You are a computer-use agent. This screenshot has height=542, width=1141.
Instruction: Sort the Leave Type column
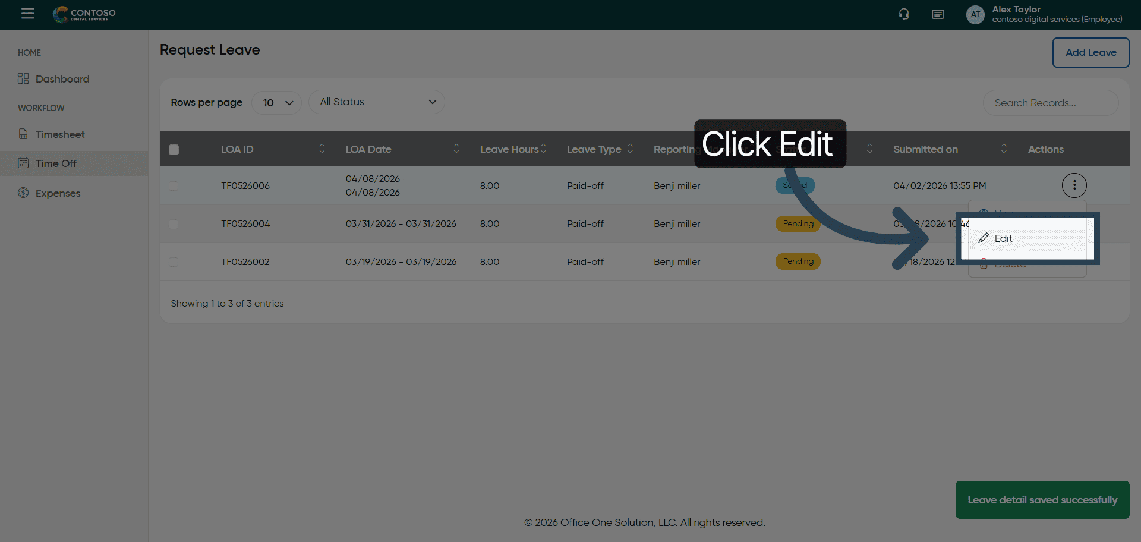630,149
